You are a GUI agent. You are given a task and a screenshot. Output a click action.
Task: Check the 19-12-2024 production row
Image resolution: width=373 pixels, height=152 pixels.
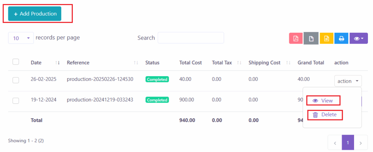[x=16, y=101]
